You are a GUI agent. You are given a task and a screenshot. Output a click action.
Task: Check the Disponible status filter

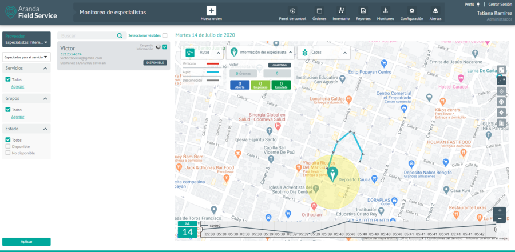click(x=8, y=146)
